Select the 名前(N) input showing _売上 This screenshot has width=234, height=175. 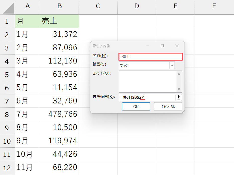point(150,57)
